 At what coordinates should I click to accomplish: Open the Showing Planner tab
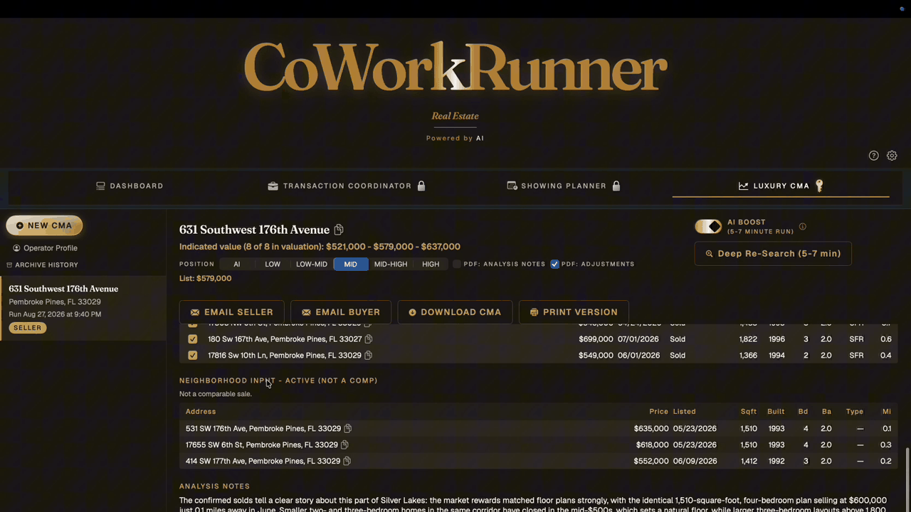pos(563,186)
